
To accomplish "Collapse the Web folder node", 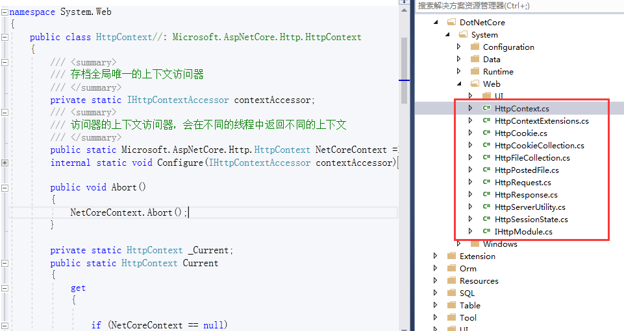I will coord(459,84).
